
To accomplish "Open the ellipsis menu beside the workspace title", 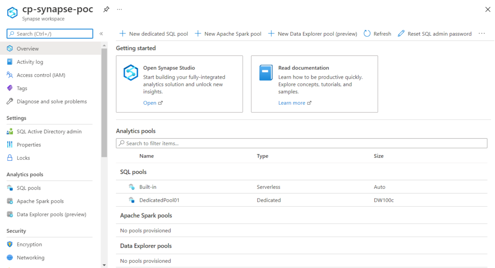I will [119, 10].
